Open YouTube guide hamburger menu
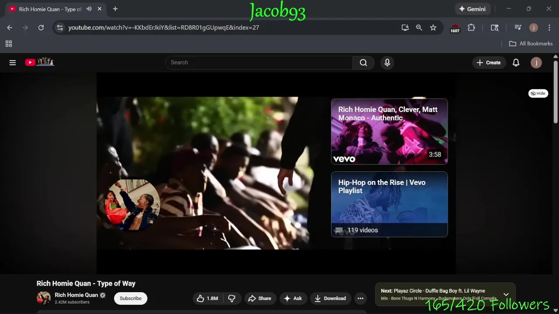This screenshot has height=314, width=559. pos(13,62)
